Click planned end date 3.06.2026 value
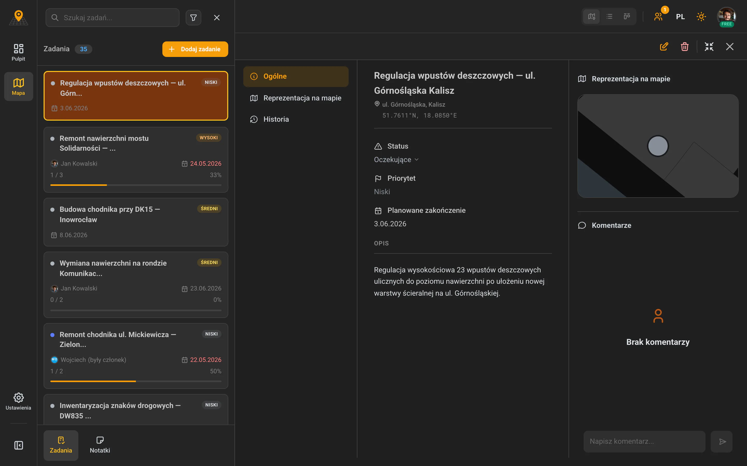 coord(390,224)
